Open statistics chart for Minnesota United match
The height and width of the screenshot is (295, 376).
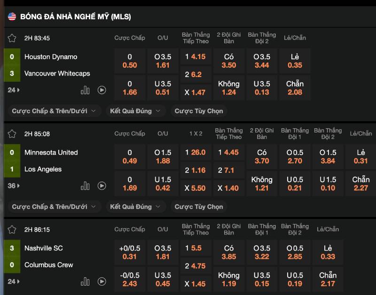pyautogui.click(x=85, y=186)
